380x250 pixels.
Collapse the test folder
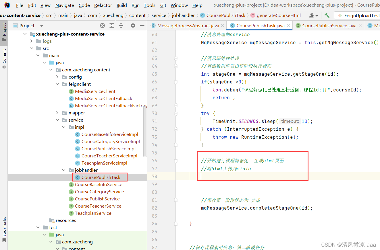tap(38, 227)
